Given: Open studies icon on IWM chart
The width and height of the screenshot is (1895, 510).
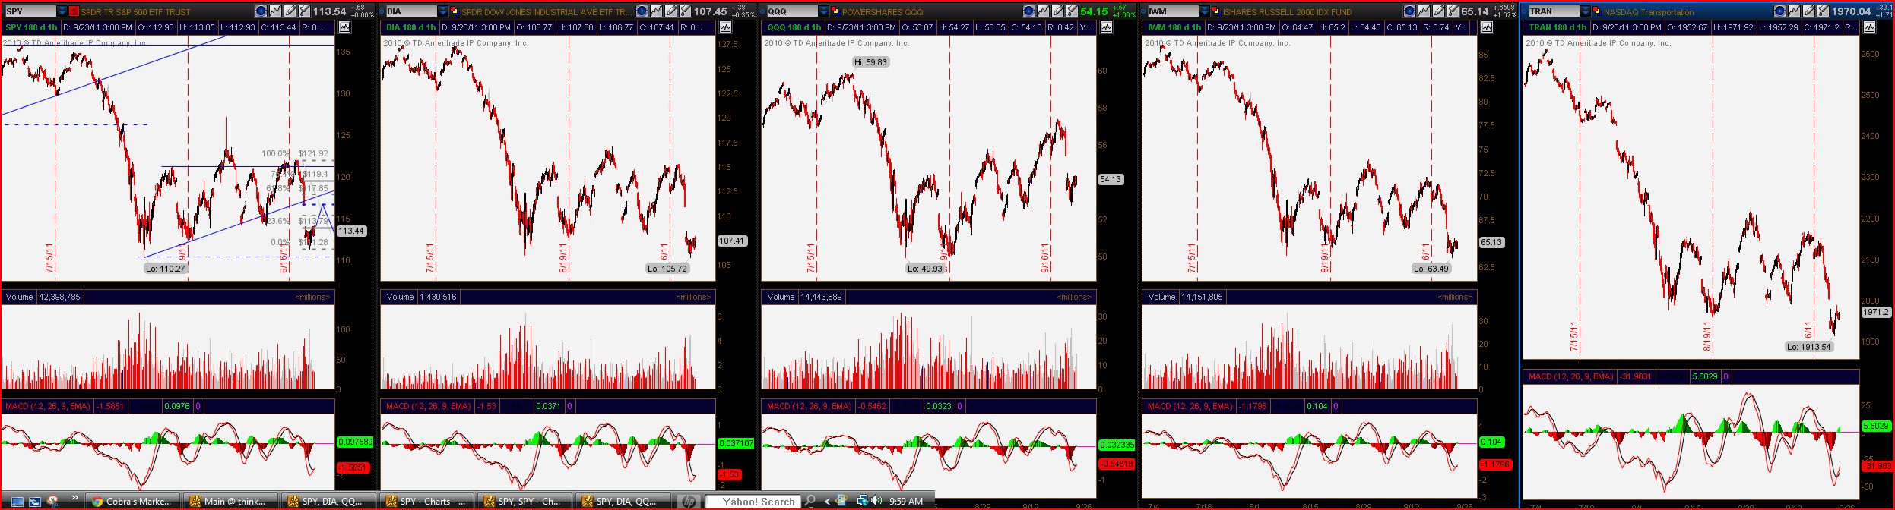Looking at the screenshot, I should pyautogui.click(x=1424, y=11).
